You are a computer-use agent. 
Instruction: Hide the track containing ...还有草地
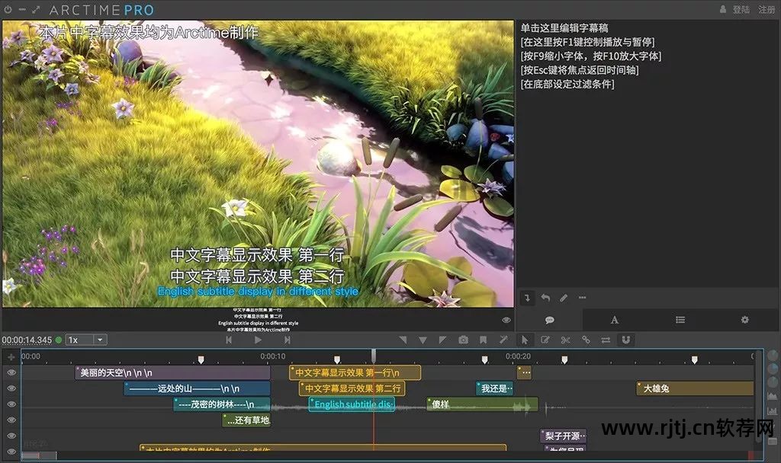click(x=11, y=420)
